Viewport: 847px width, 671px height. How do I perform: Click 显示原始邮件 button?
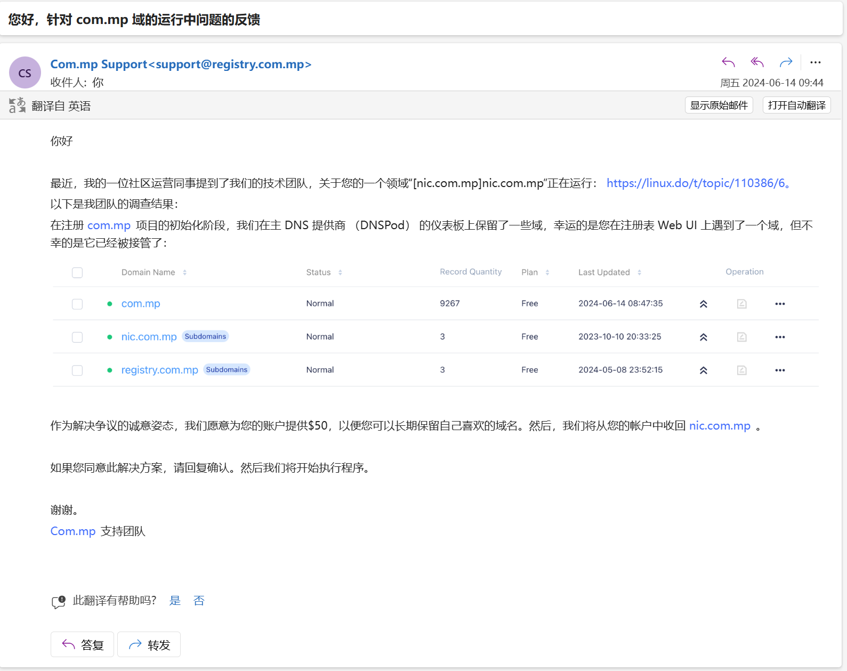pos(719,105)
